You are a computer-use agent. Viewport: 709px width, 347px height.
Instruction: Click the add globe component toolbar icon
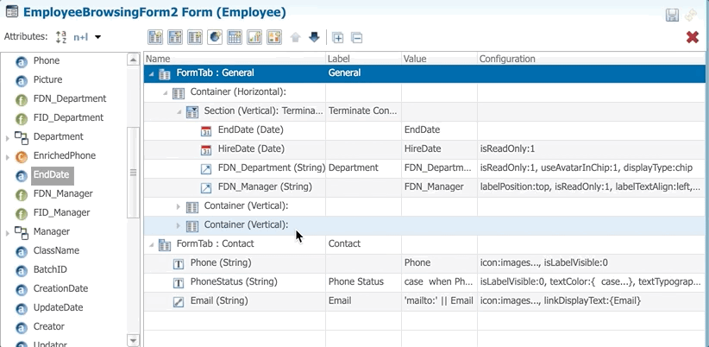(x=215, y=37)
